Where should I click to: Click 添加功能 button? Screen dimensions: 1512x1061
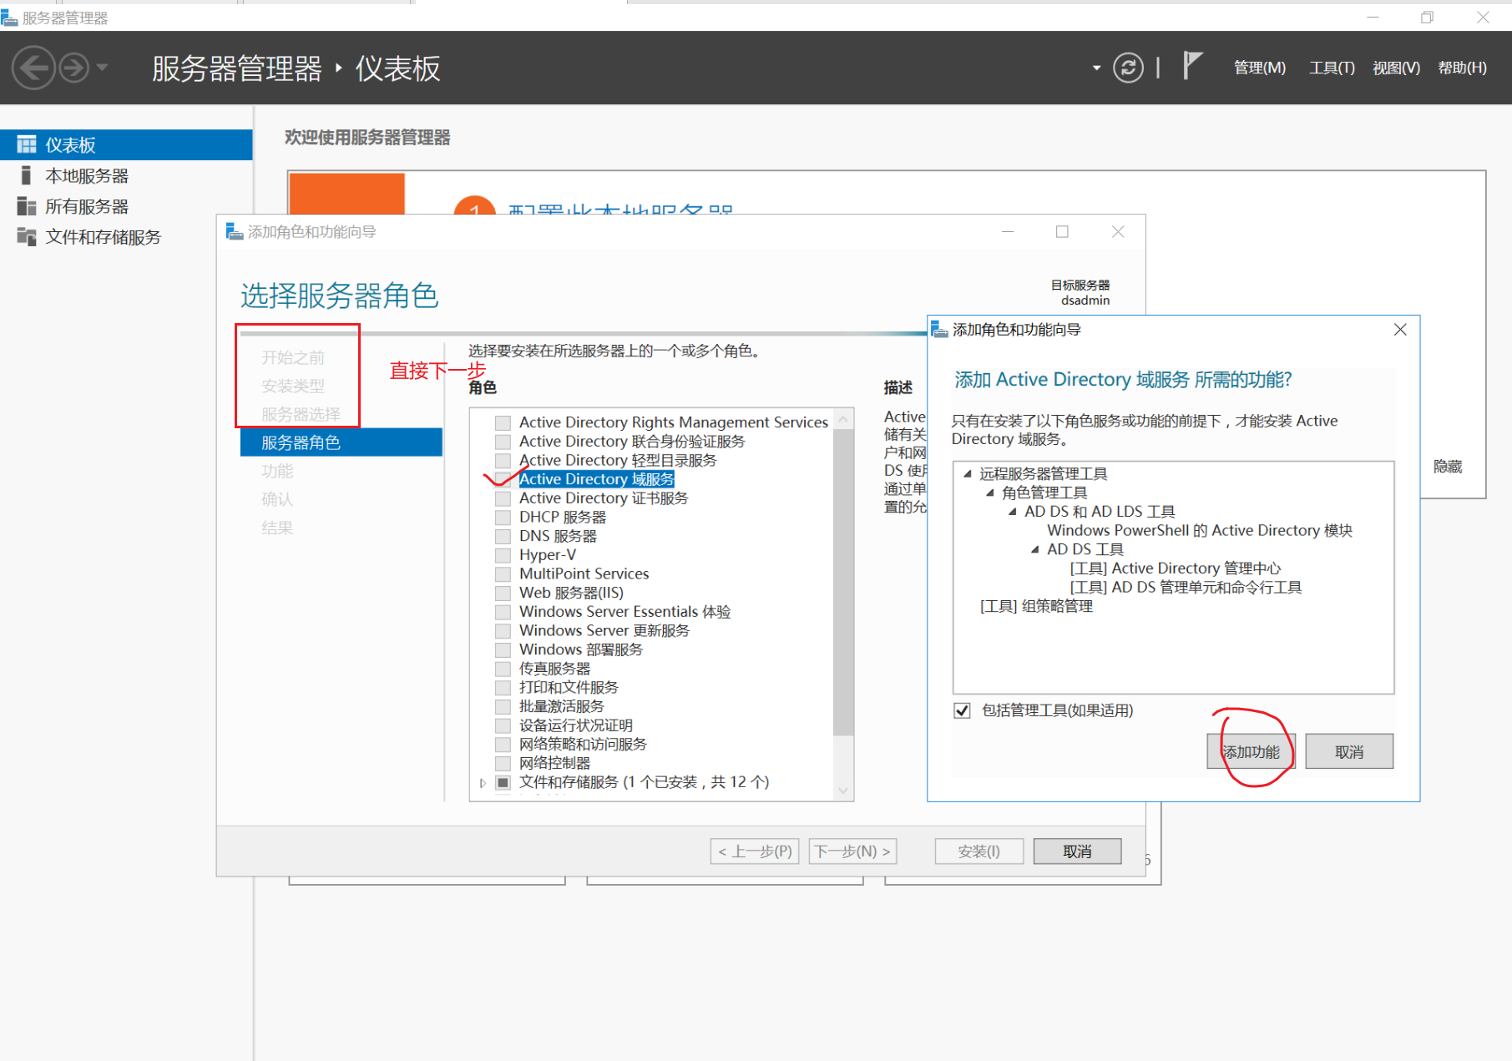[1251, 751]
